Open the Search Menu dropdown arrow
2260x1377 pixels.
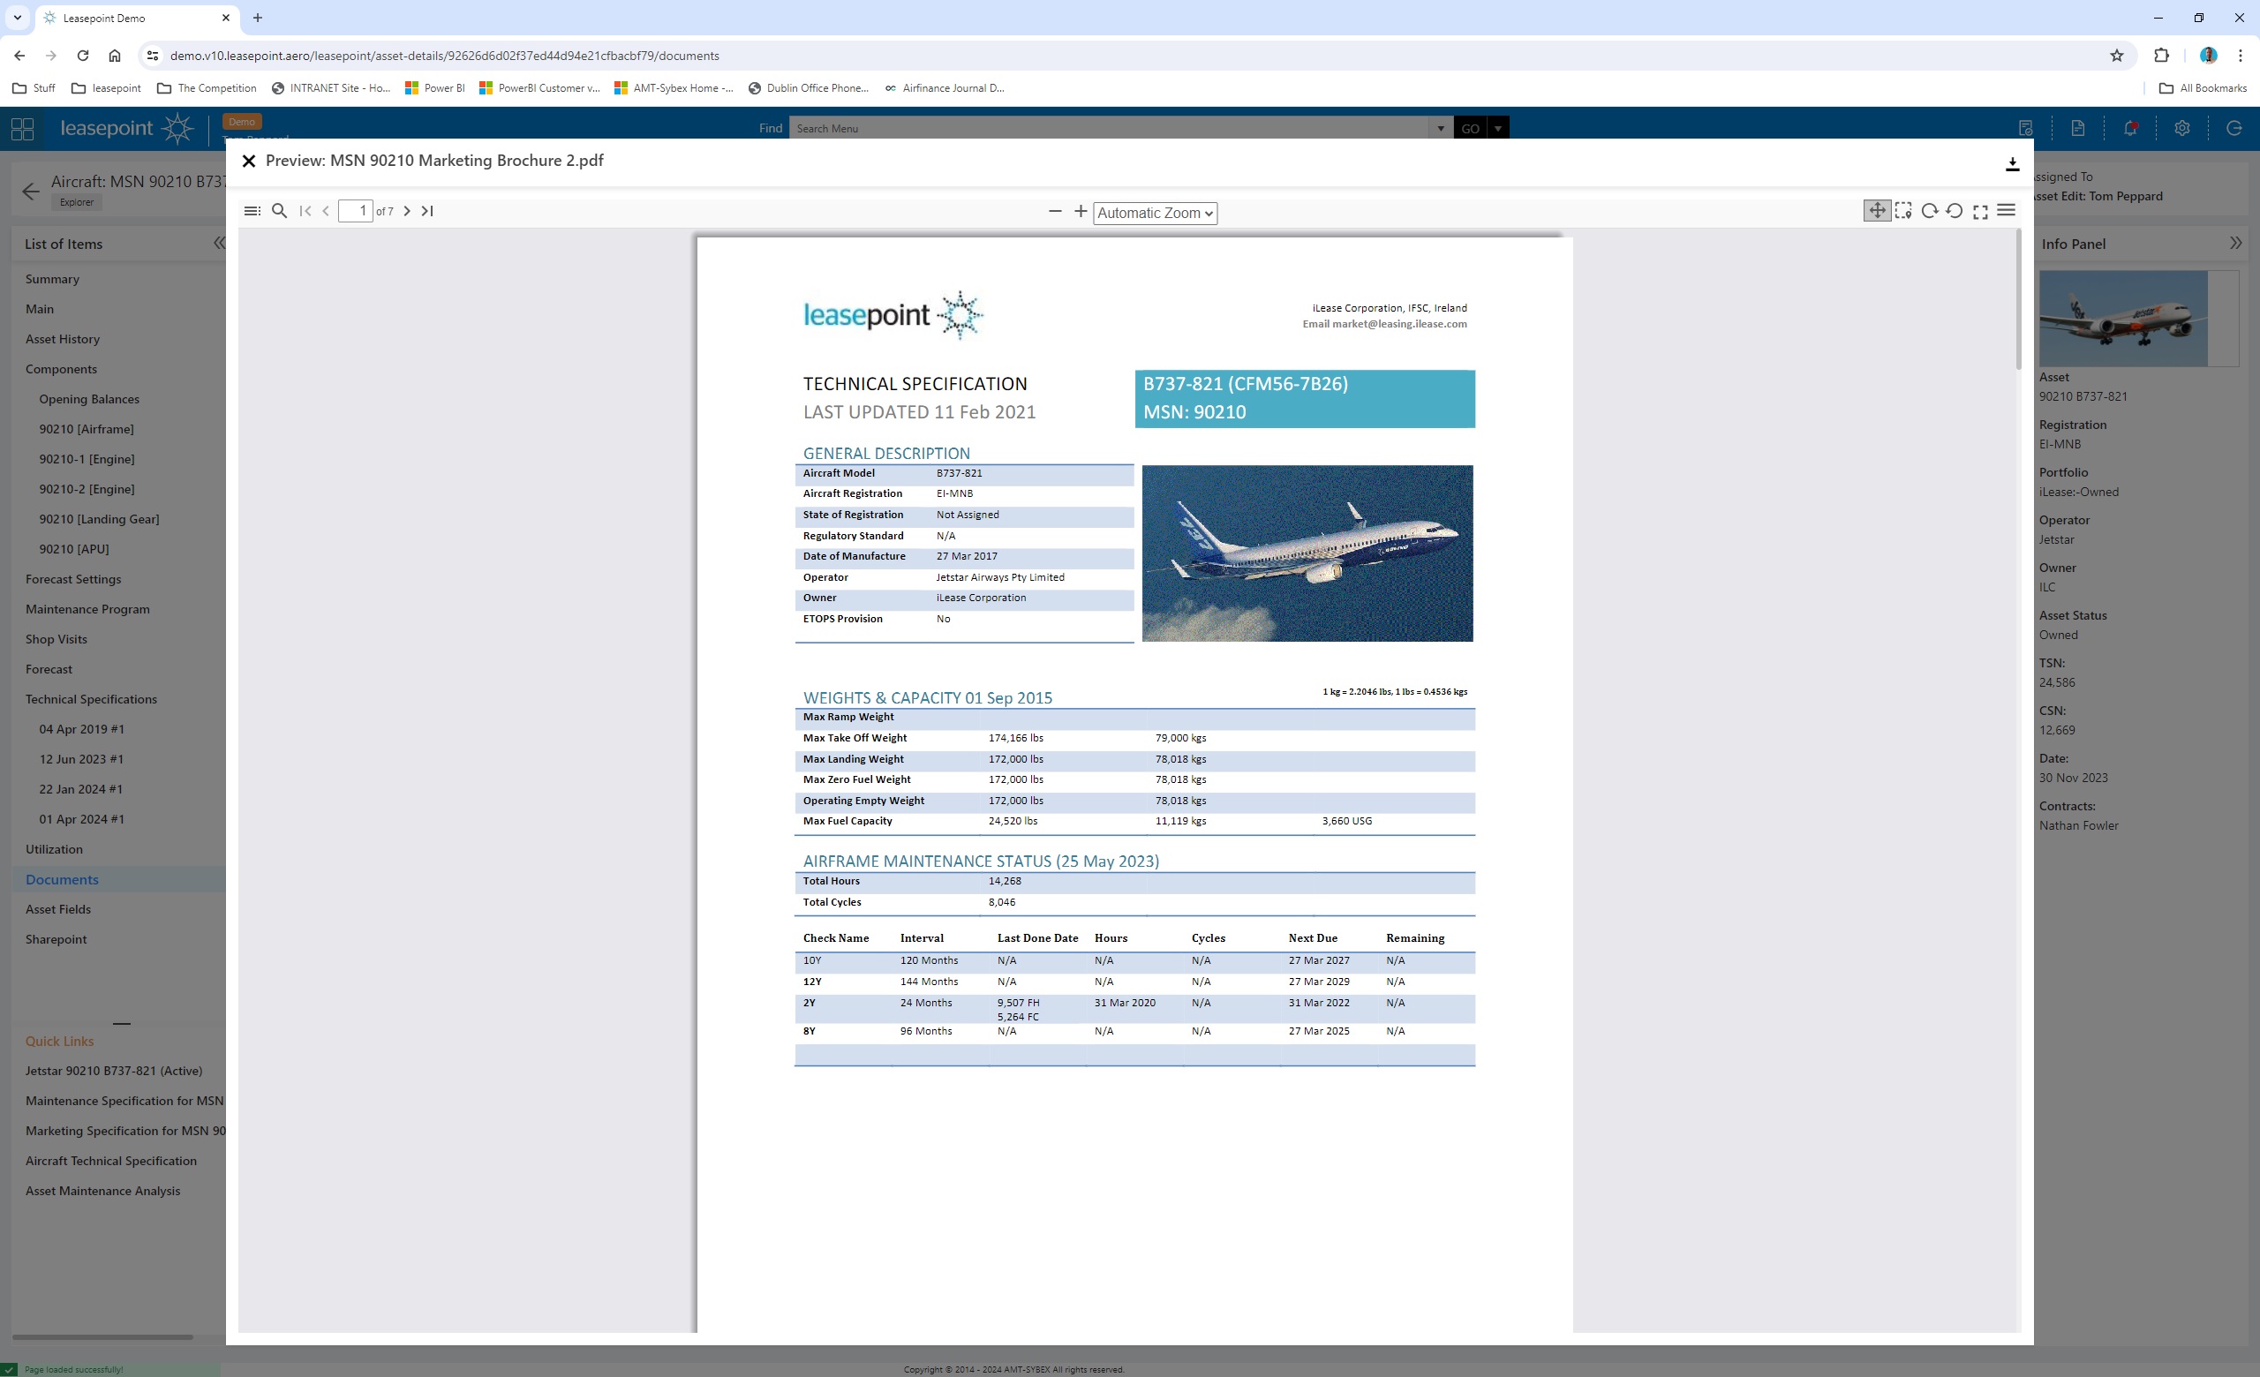tap(1440, 128)
